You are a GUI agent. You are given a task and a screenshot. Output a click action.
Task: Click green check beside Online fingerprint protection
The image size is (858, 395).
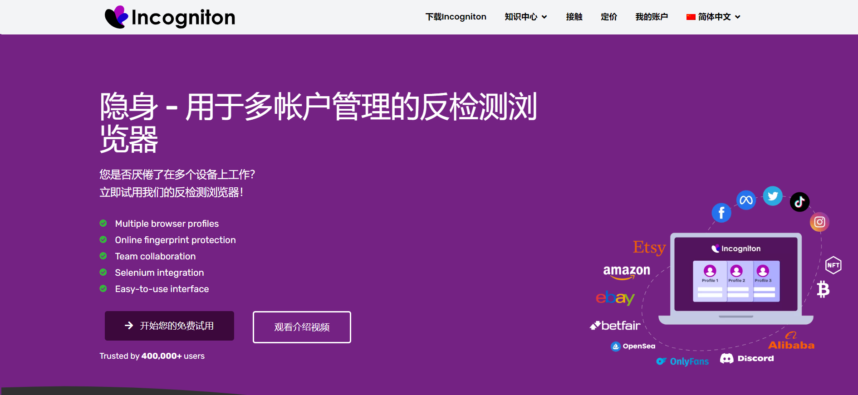tap(103, 239)
